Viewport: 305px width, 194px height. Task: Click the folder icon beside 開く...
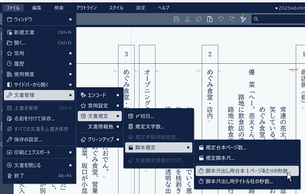[x=9, y=43]
